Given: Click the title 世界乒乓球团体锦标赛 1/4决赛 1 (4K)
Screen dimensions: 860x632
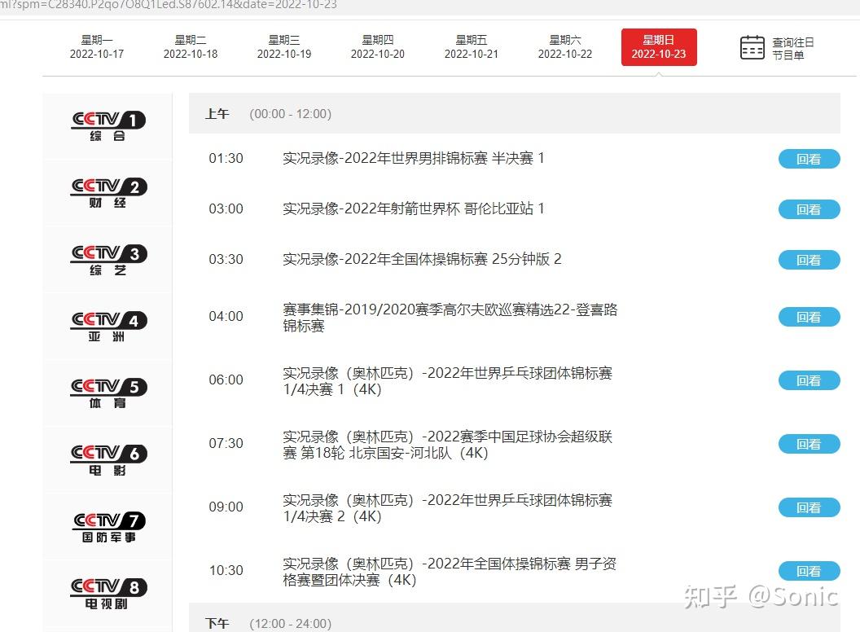Looking at the screenshot, I should click(x=448, y=381).
